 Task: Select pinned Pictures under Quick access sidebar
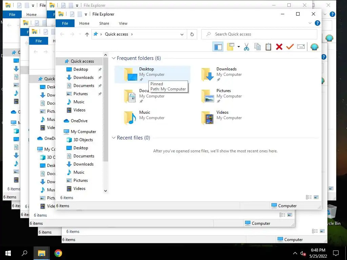pyautogui.click(x=81, y=94)
